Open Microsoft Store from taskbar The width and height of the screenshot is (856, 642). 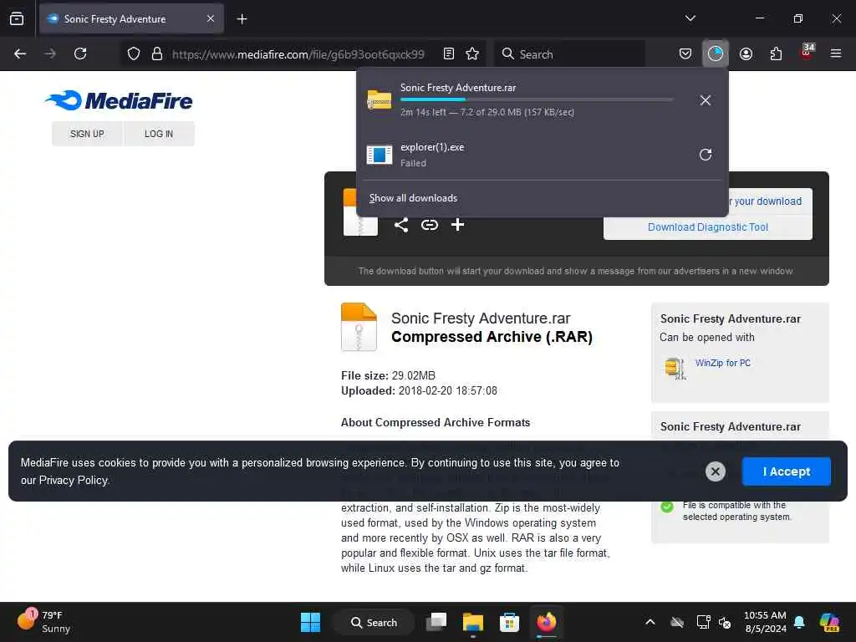pyautogui.click(x=509, y=622)
